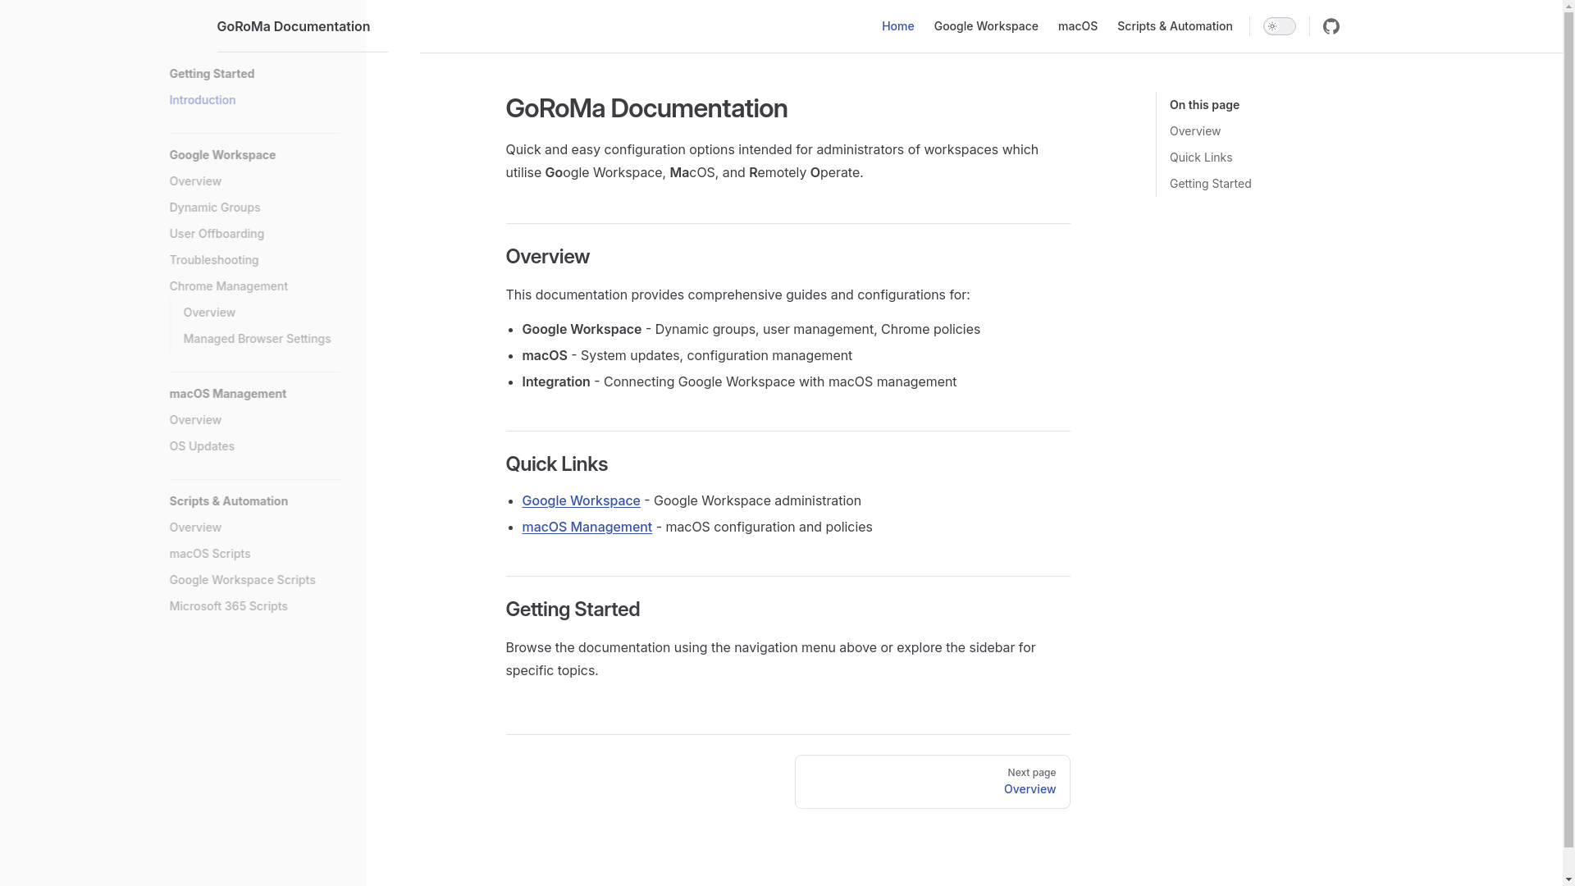1575x886 pixels.
Task: Click the GoRoMa Documentation site title
Action: click(x=293, y=26)
